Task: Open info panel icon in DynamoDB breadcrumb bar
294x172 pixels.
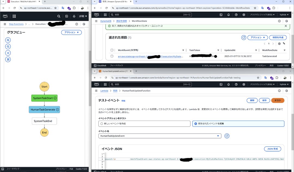Action: pos(279,21)
